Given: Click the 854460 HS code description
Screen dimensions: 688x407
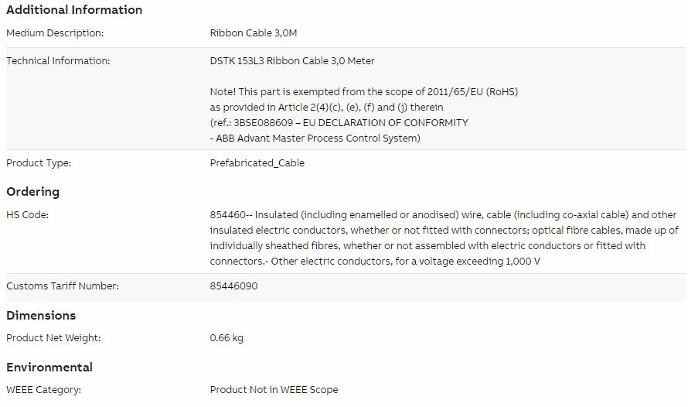Looking at the screenshot, I should [444, 238].
